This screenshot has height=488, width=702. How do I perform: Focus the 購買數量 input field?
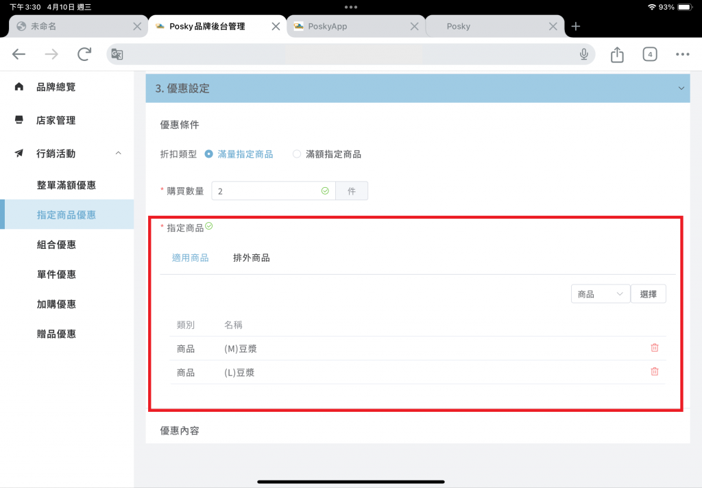tap(273, 191)
